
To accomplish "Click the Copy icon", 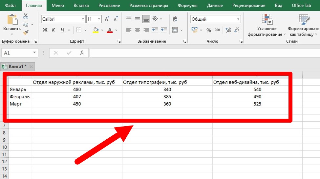I will 26,24.
